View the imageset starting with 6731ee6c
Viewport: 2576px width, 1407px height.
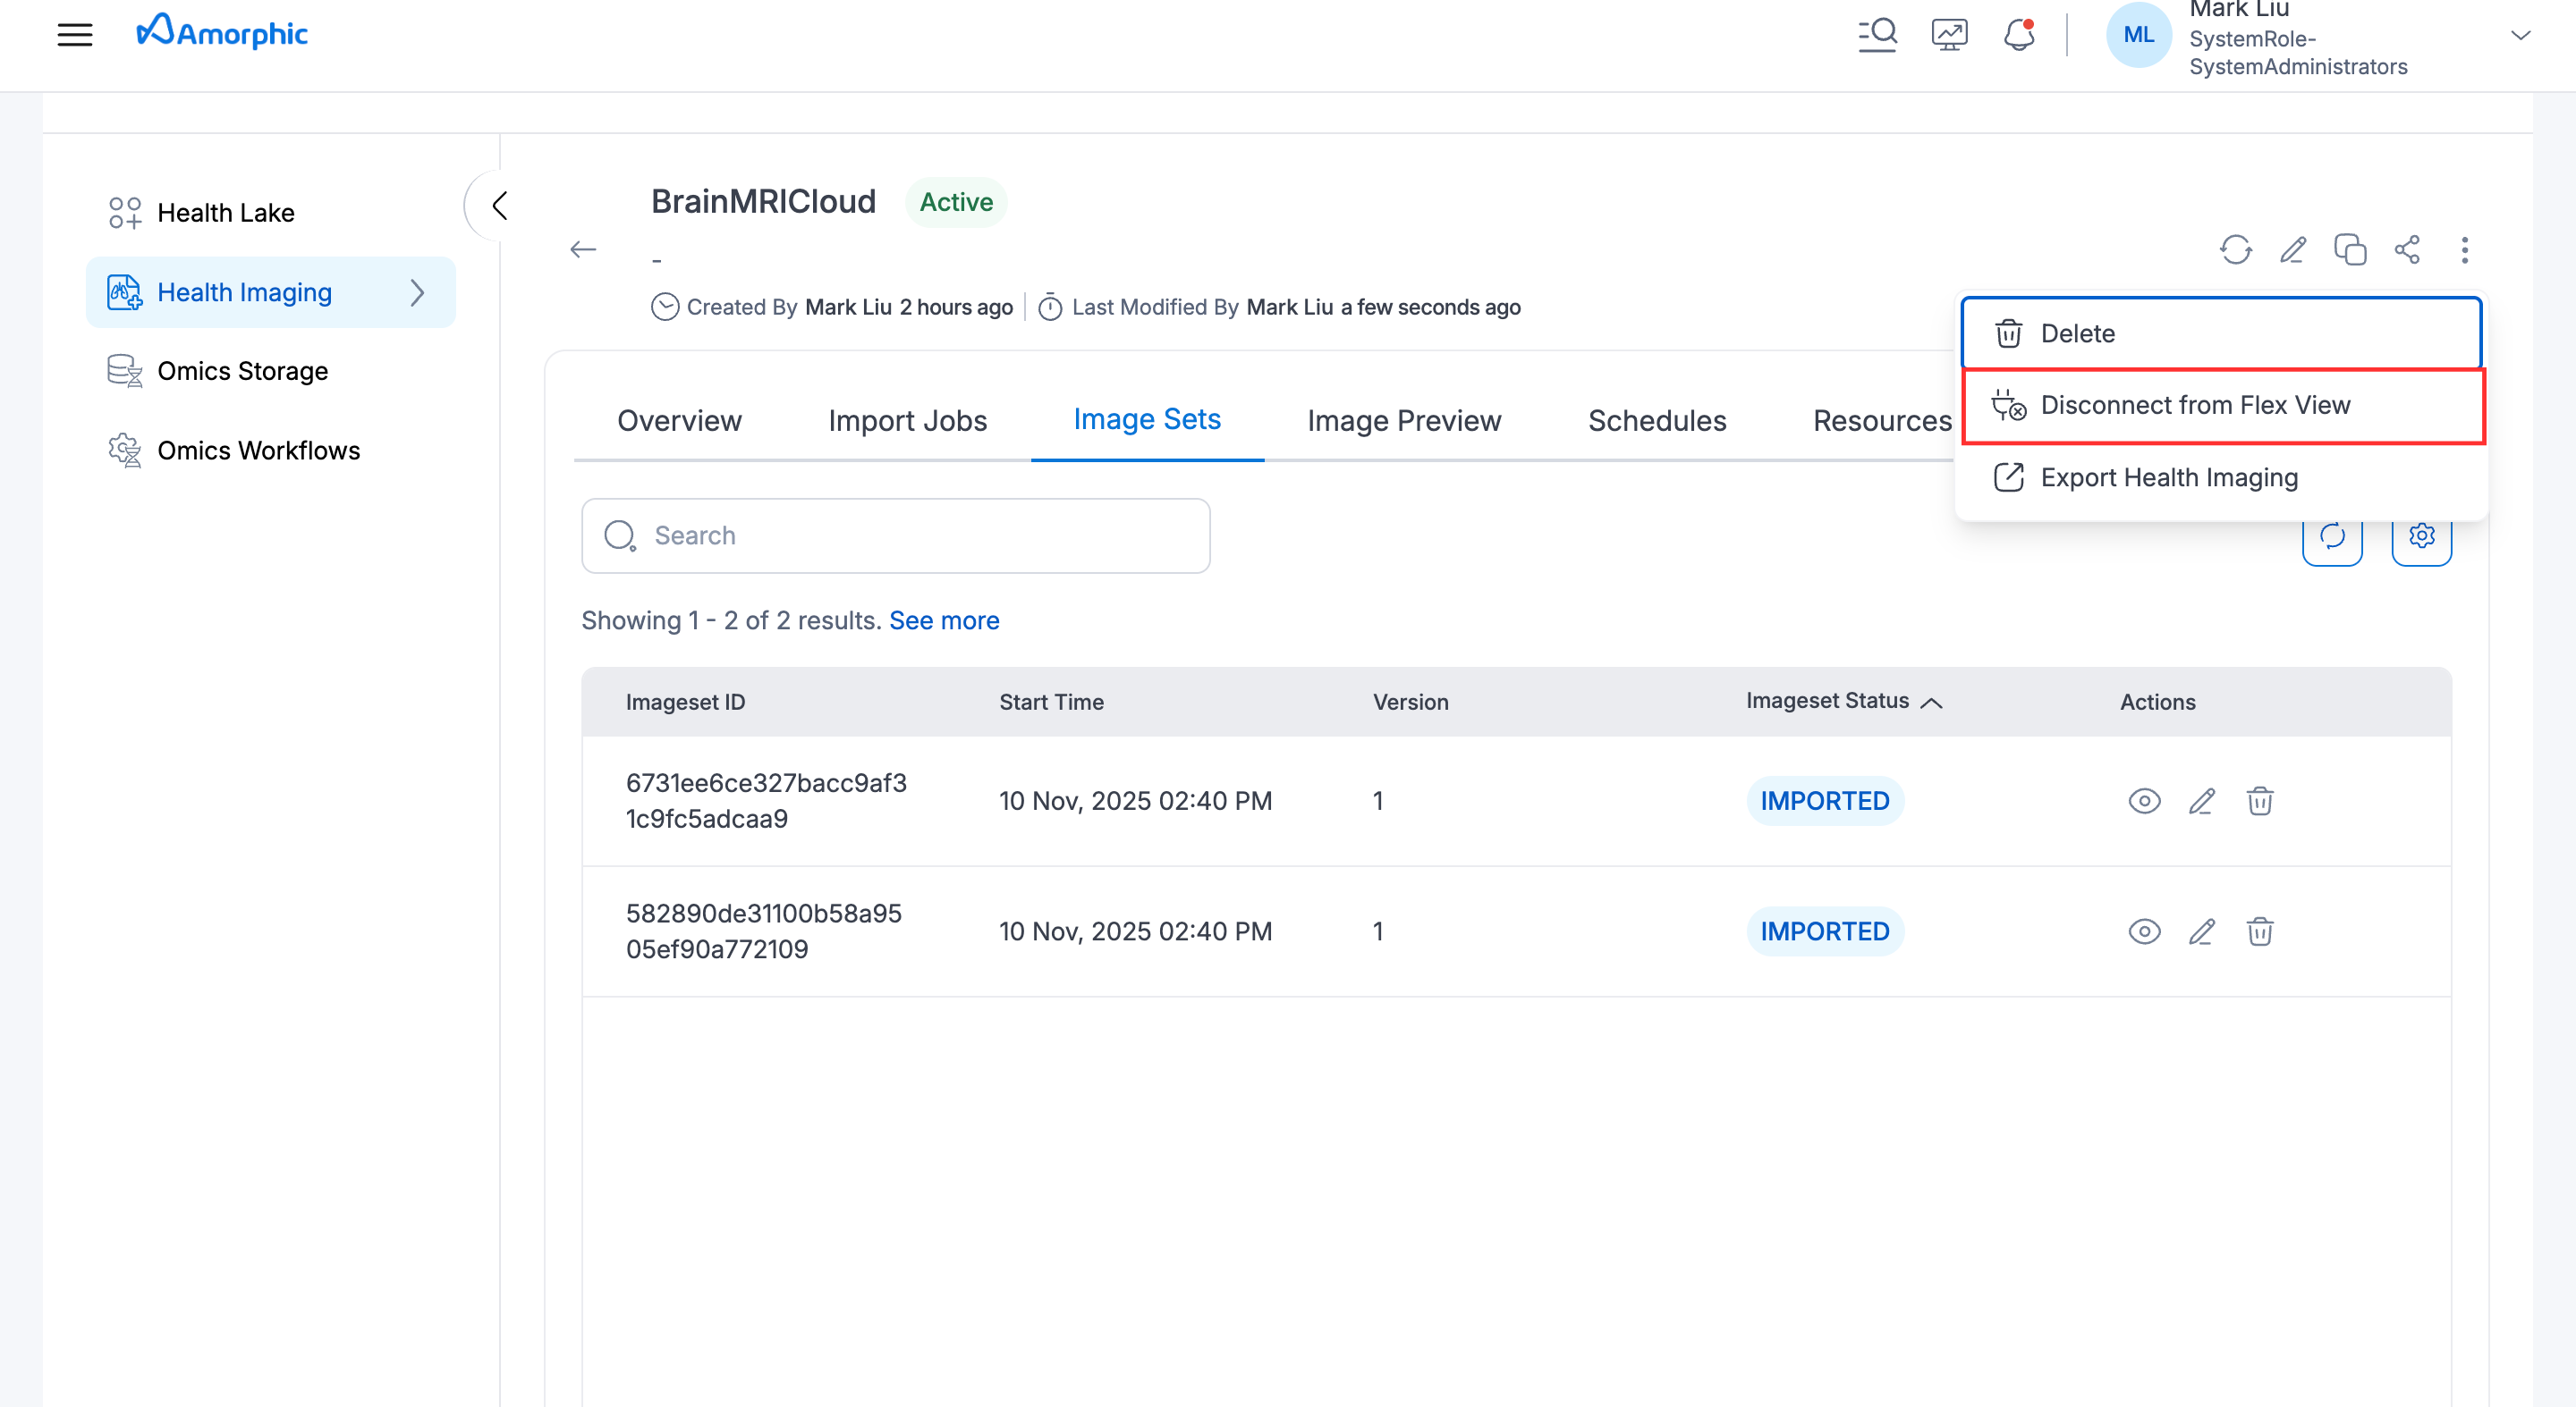pos(2143,802)
